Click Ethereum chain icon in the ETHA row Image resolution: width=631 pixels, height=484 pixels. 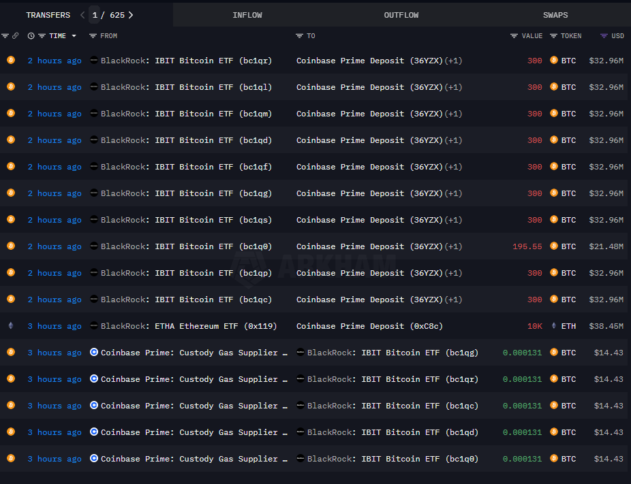coord(11,325)
